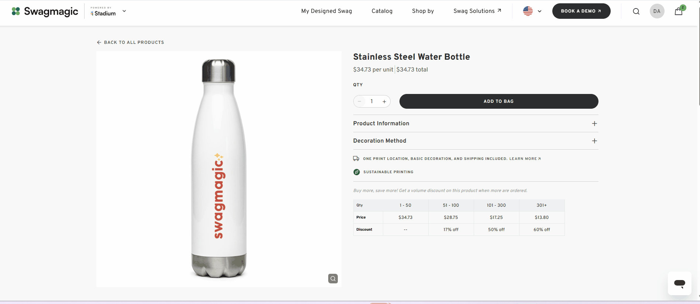Click the shipping truck icon
The height and width of the screenshot is (304, 700).
click(x=356, y=158)
